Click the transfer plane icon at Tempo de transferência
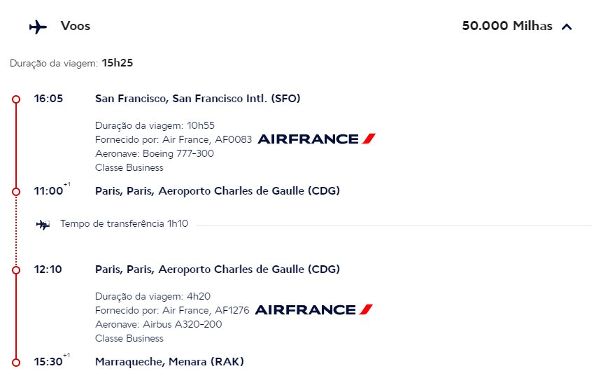The width and height of the screenshot is (601, 371). tap(43, 225)
